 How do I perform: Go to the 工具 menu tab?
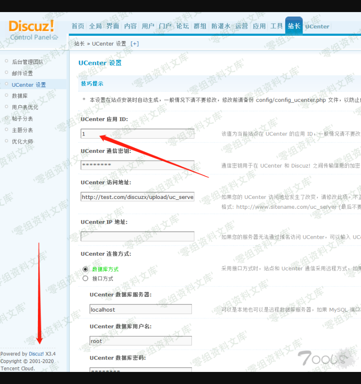point(276,26)
